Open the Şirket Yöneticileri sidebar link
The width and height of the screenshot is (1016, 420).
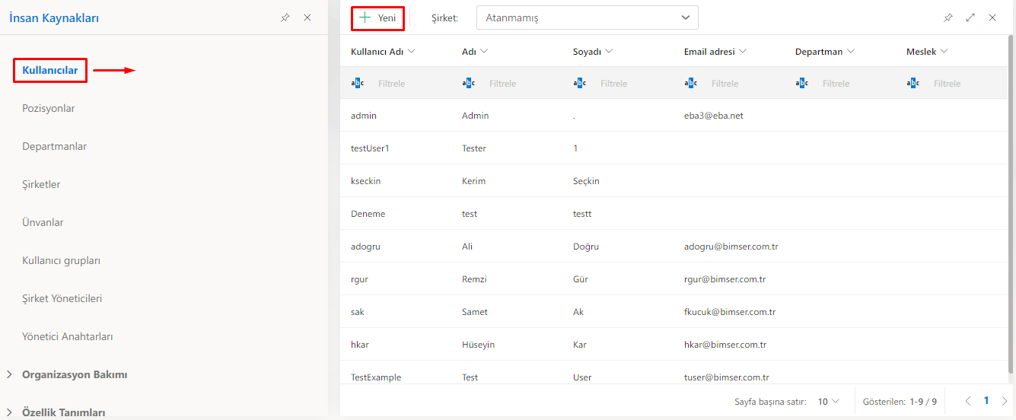pyautogui.click(x=62, y=299)
